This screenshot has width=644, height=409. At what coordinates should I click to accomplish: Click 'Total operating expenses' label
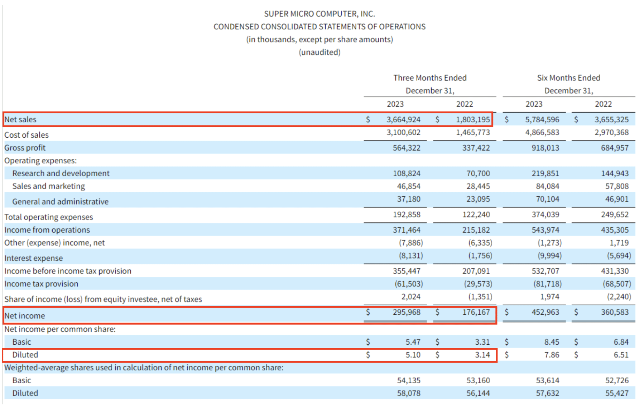tap(49, 217)
